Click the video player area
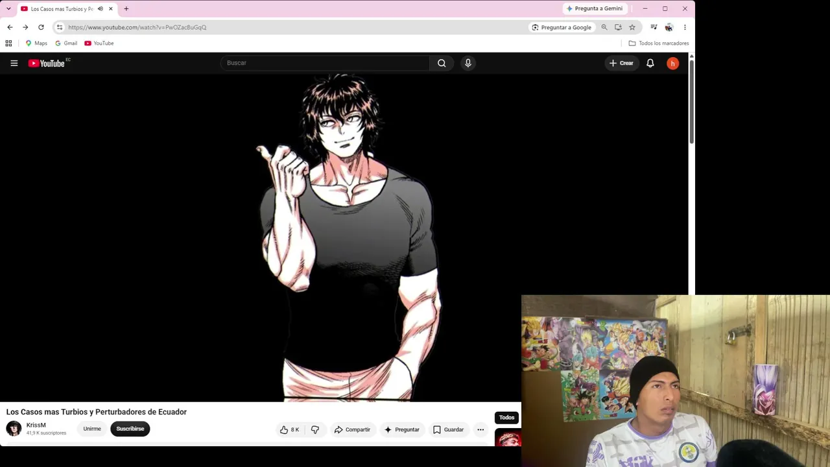Viewport: 830px width, 467px height. (x=344, y=238)
